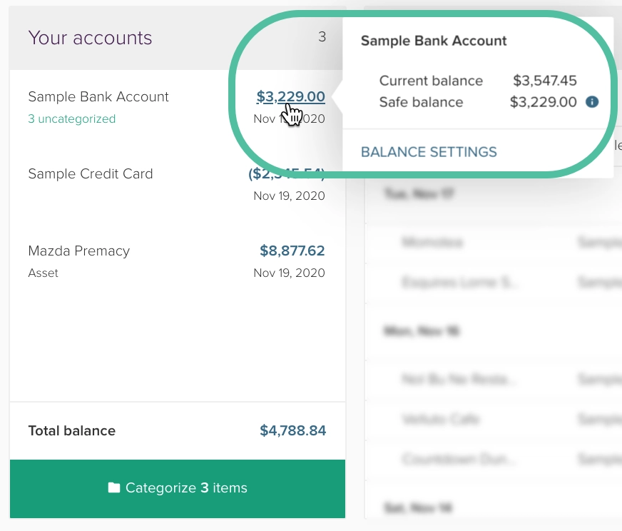Image resolution: width=622 pixels, height=531 pixels.
Task: Open the 3 uncategorized link
Action: pos(71,119)
